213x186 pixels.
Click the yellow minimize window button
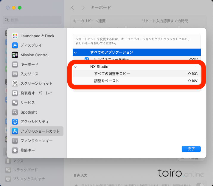point(14,8)
